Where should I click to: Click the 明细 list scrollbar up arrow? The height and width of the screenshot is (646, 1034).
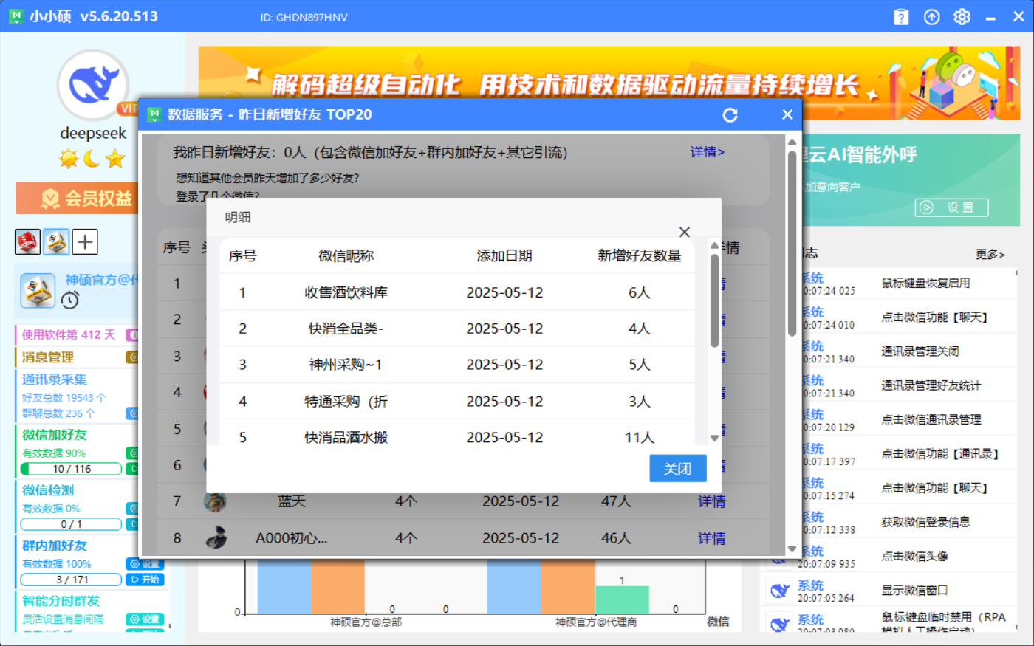tap(714, 245)
